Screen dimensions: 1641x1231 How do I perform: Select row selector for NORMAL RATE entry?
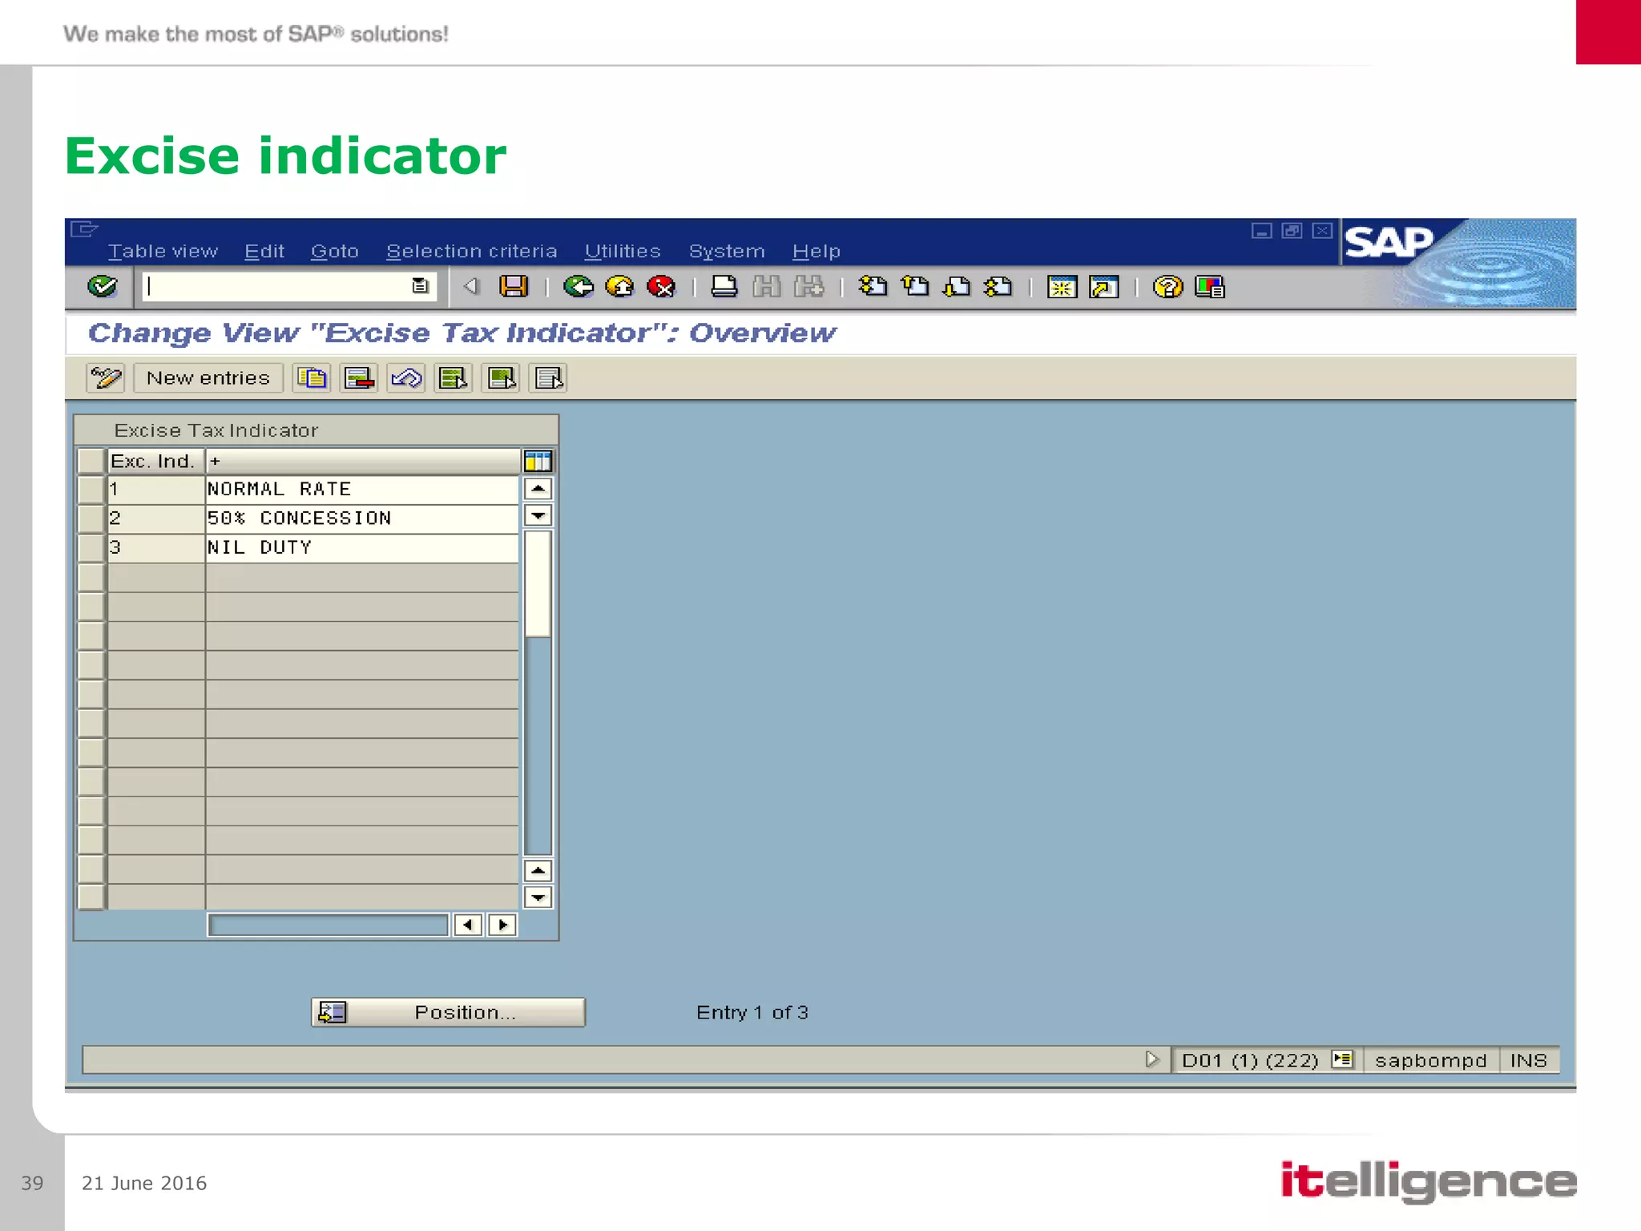click(x=91, y=489)
